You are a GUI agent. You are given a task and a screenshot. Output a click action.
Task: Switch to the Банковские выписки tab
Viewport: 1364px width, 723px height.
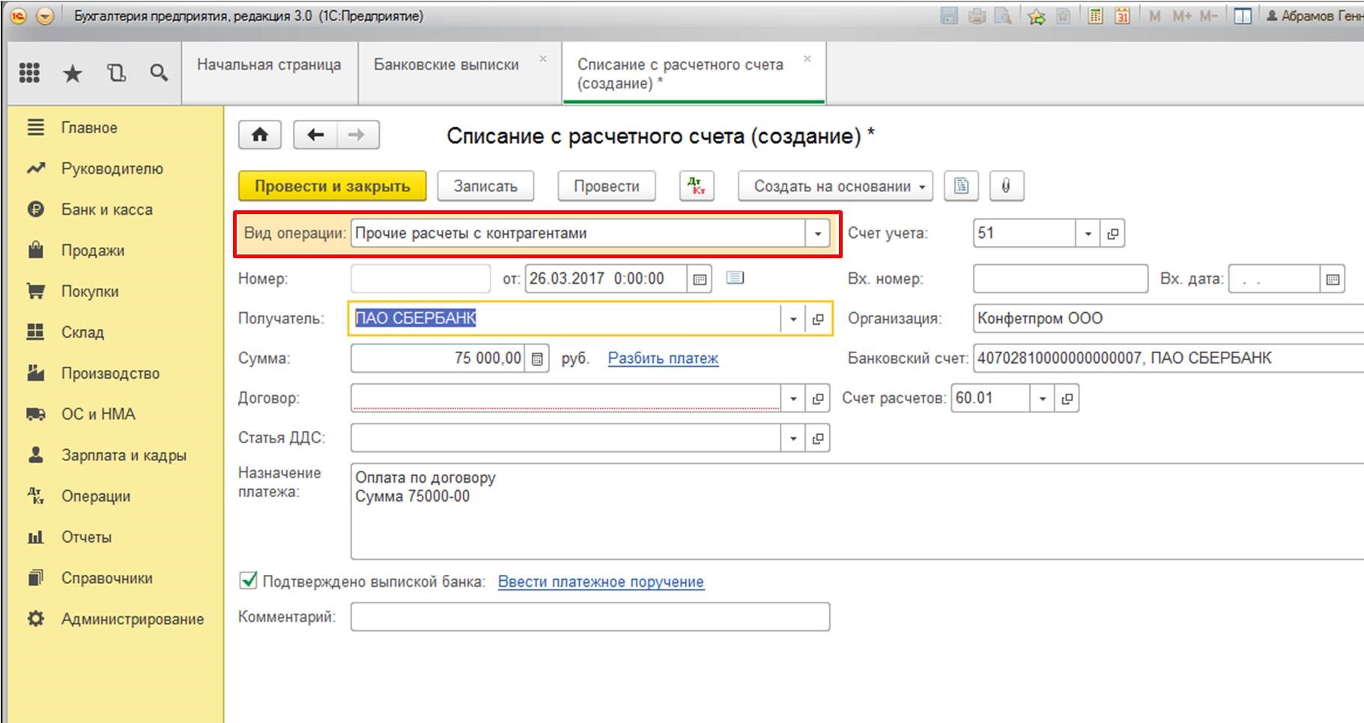tap(446, 65)
